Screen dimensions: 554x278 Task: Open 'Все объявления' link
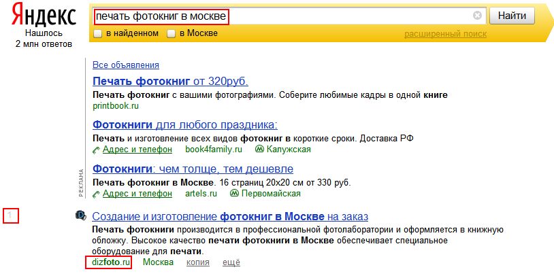tap(126, 65)
